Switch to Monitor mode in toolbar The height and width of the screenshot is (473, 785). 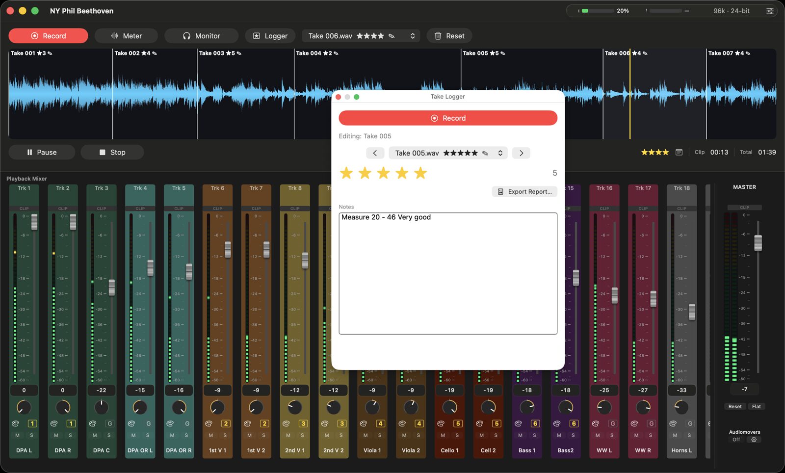201,36
